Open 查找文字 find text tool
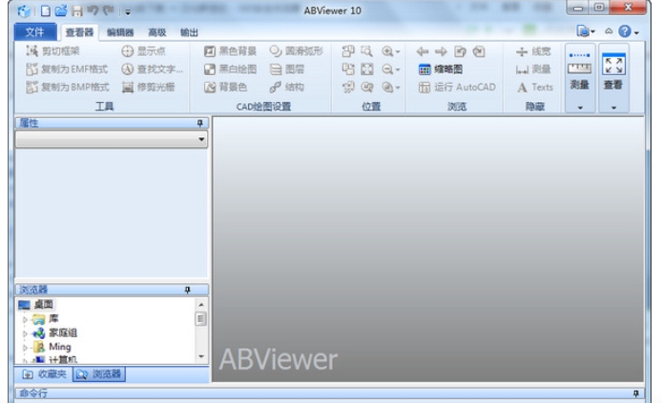This screenshot has height=403, width=662. pos(153,70)
